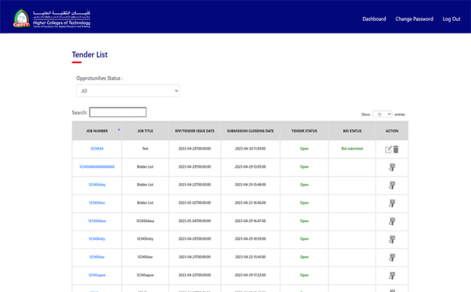This screenshot has height=292, width=471.
Task: Open the Show entries count dropdown
Action: [382, 114]
